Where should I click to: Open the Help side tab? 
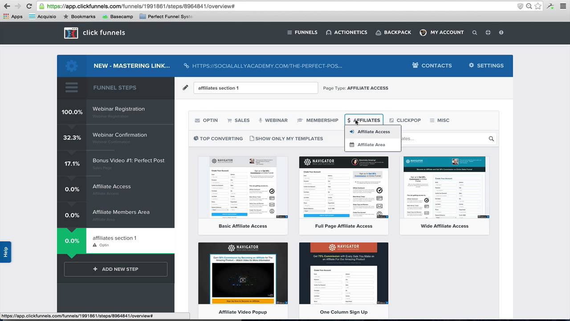coord(5,252)
